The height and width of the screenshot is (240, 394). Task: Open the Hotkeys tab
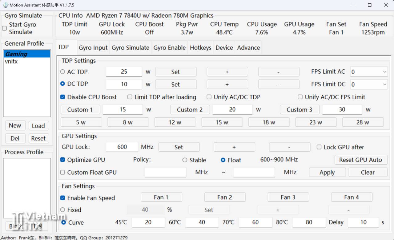(x=200, y=48)
